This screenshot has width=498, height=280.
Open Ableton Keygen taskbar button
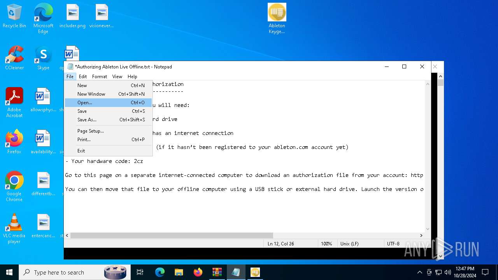[x=255, y=272]
